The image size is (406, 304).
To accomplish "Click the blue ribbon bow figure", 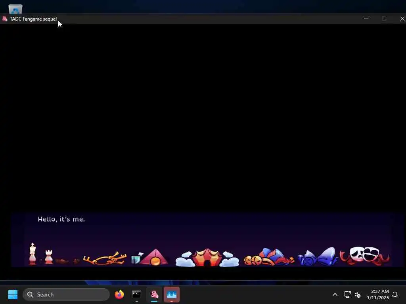I will point(318,256).
